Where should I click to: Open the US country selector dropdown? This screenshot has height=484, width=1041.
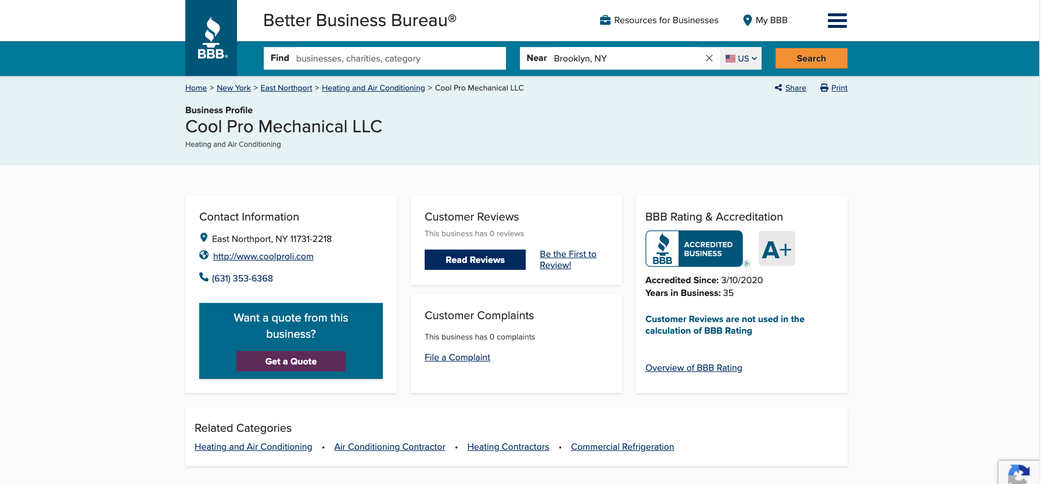pos(741,59)
